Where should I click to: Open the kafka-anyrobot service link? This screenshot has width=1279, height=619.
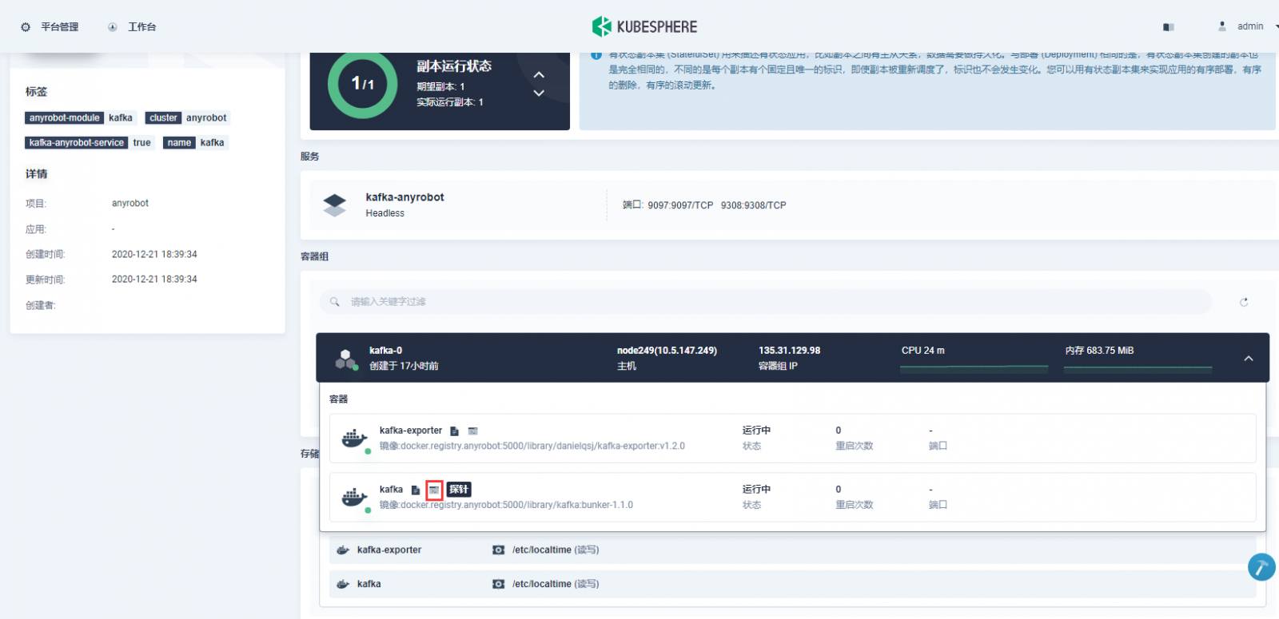point(404,197)
